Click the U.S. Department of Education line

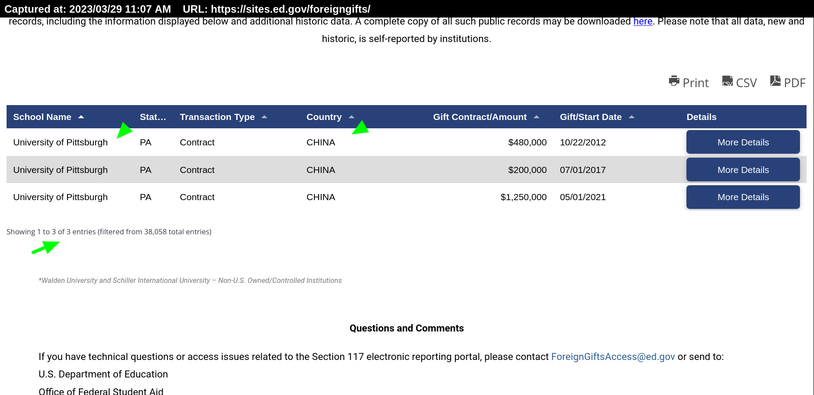tap(103, 374)
